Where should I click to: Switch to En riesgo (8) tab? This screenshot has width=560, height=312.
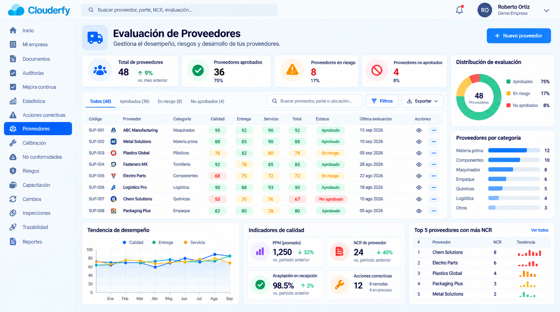[x=170, y=101]
